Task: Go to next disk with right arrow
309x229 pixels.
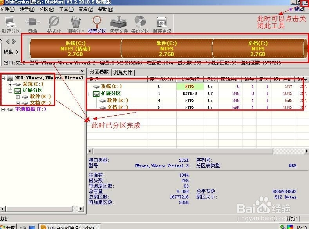Action: pyautogui.click(x=14, y=42)
